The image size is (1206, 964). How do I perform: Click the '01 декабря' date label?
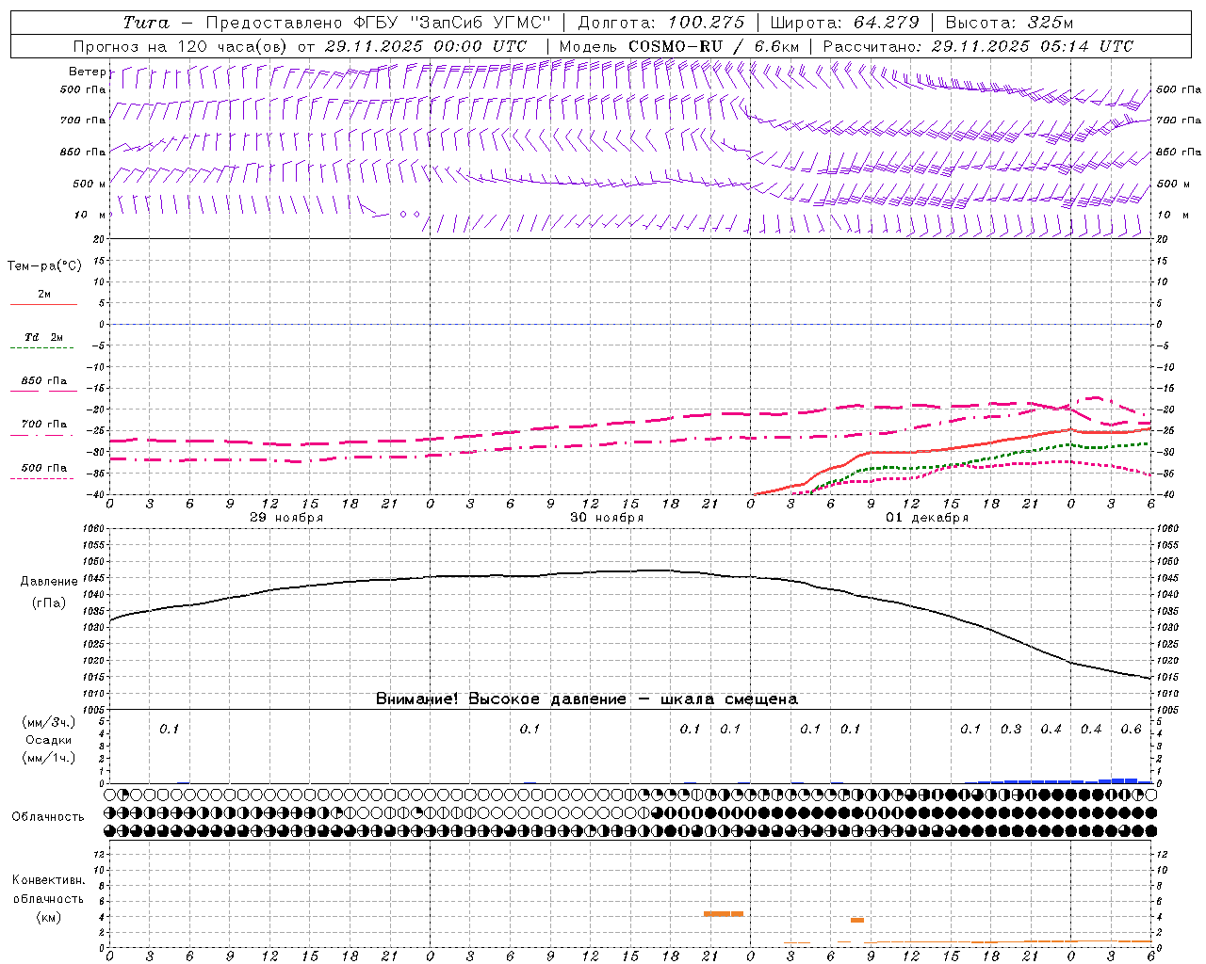click(x=927, y=518)
